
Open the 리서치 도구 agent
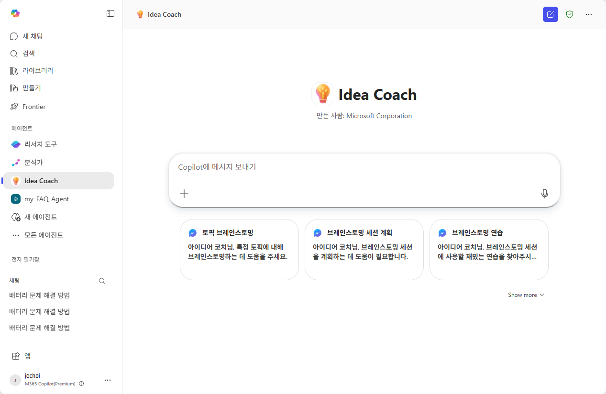59,144
